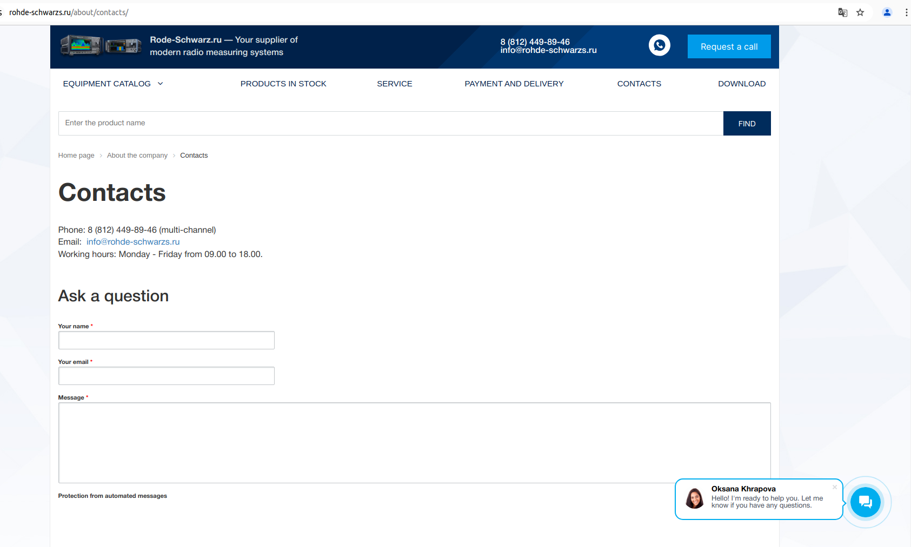This screenshot has height=547, width=911.
Task: Open the Service menu item
Action: tap(395, 84)
